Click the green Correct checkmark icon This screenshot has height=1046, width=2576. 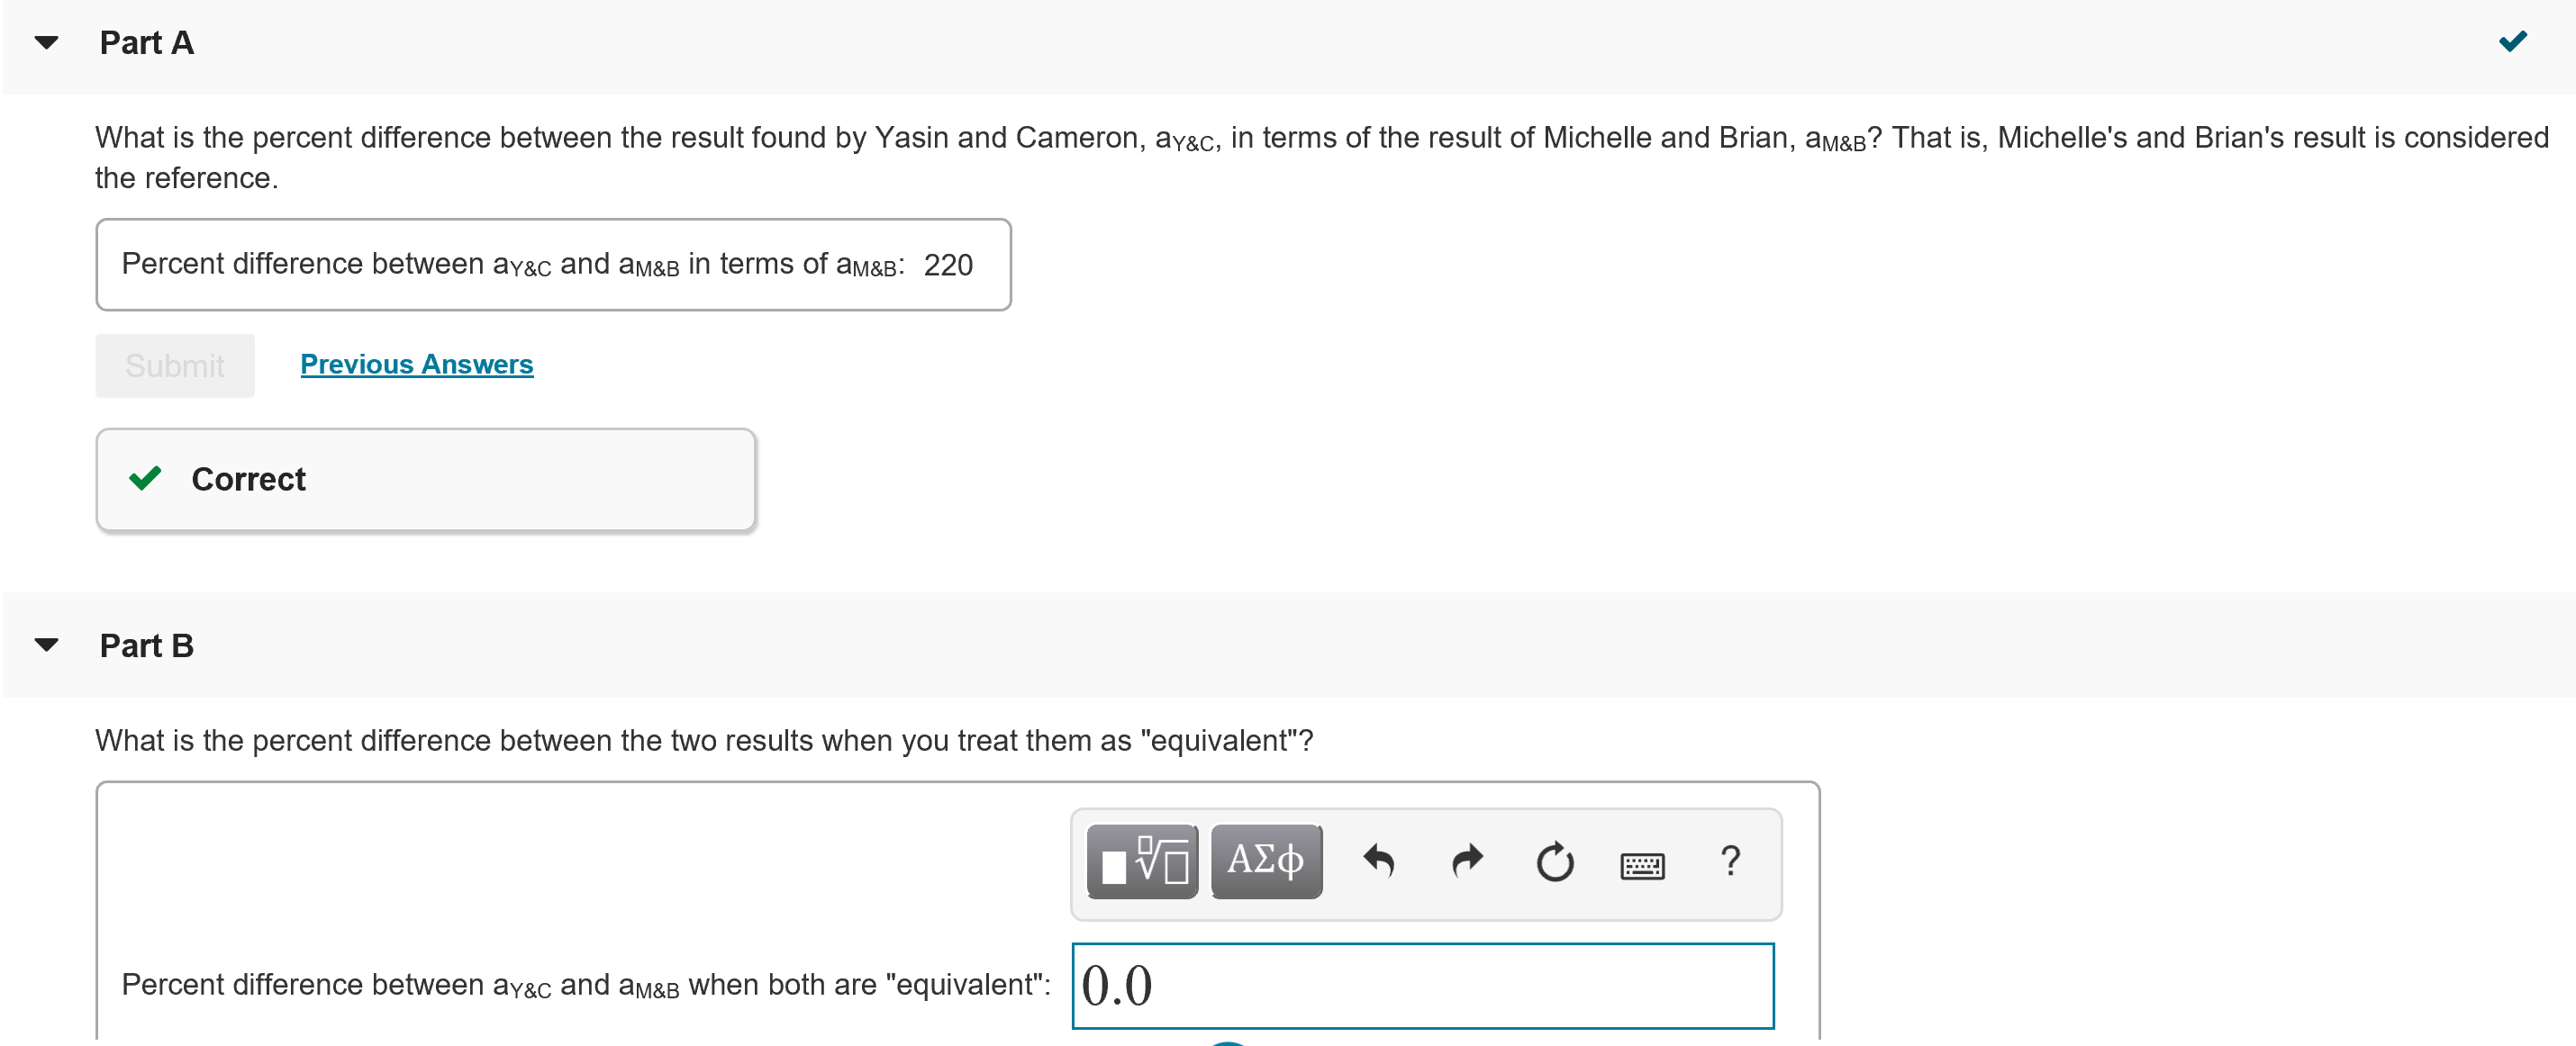145,479
